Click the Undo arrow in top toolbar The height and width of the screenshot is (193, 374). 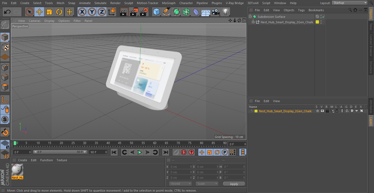point(7,12)
